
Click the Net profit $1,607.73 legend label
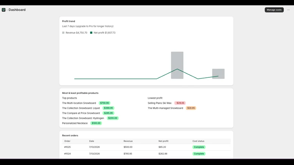(104, 33)
